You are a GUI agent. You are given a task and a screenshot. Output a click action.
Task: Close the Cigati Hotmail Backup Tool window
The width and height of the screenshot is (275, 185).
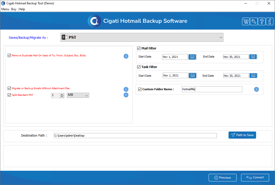(x=269, y=3)
